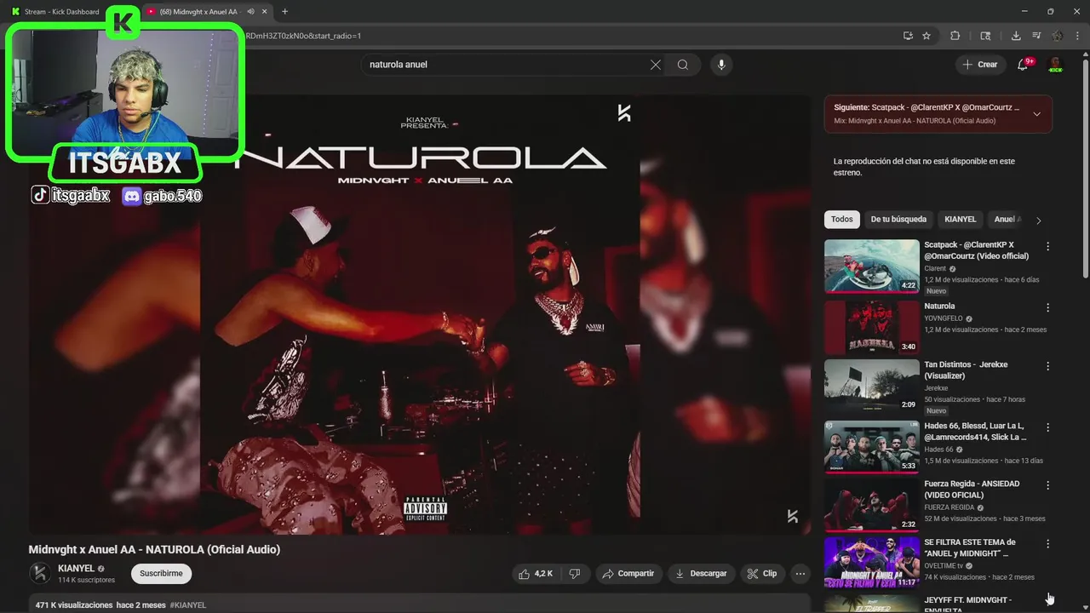Select the KIANYEL filter chip
The width and height of the screenshot is (1090, 613).
pos(961,220)
